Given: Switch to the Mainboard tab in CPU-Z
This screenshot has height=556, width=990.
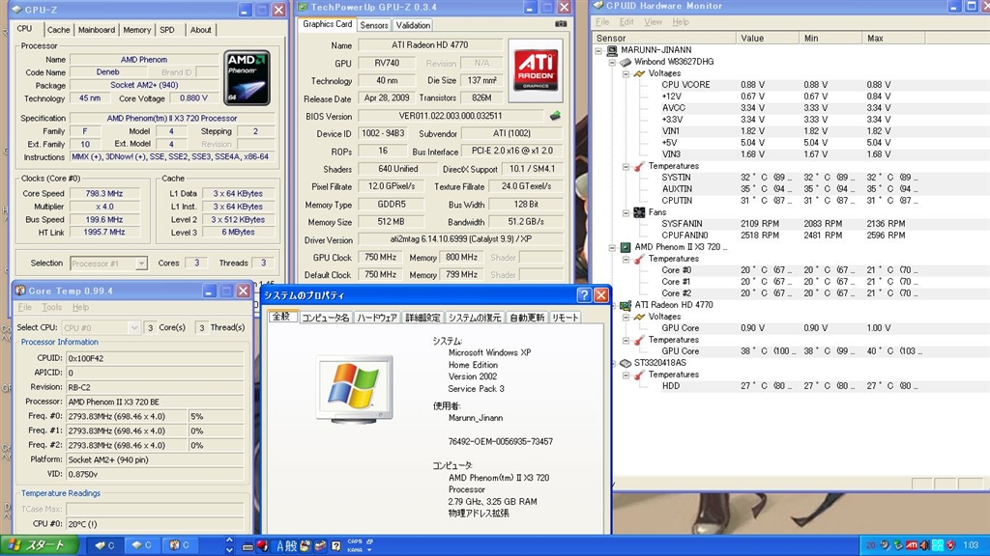Looking at the screenshot, I should click(x=96, y=30).
